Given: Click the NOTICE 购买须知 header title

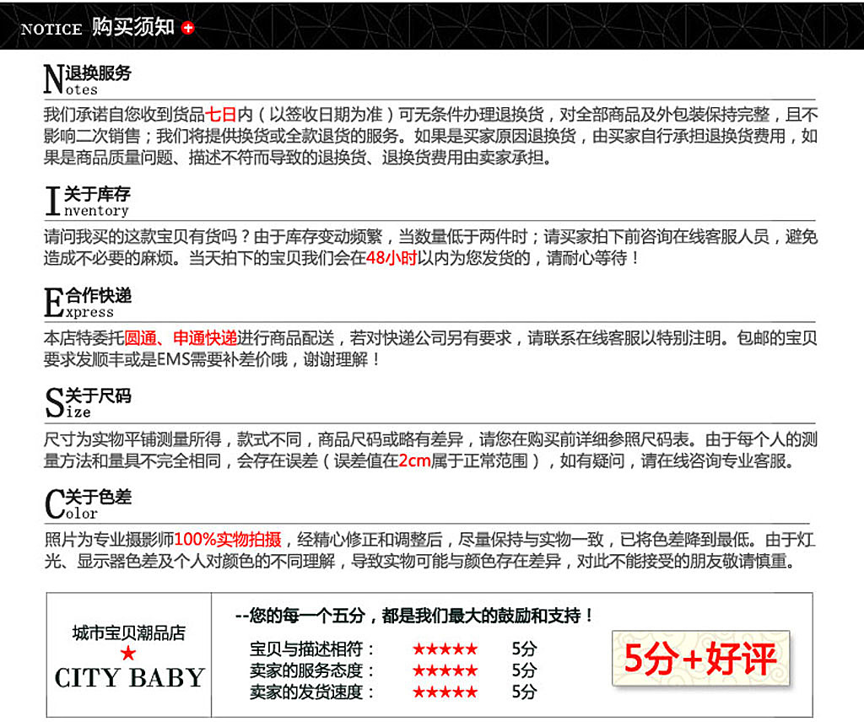Looking at the screenshot, I should point(98,28).
